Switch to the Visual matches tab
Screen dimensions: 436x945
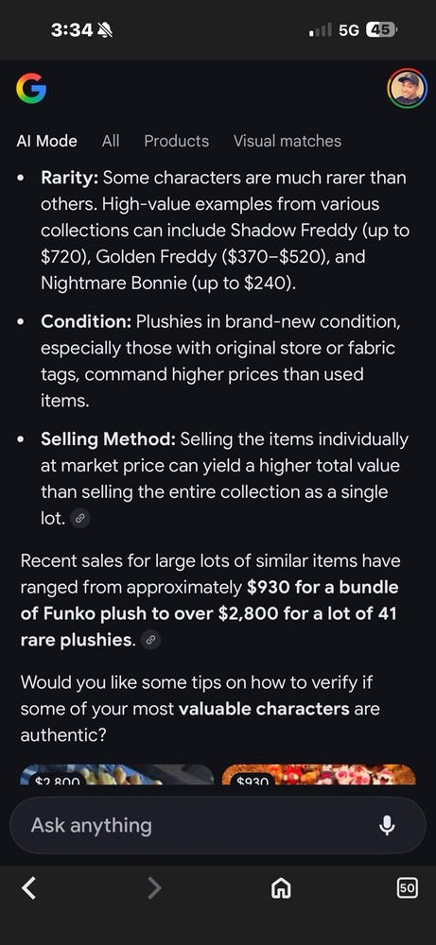point(288,141)
